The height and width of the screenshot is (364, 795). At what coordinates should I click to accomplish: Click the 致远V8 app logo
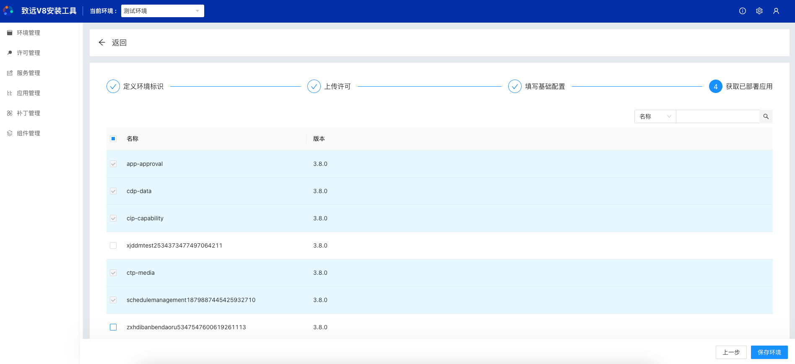click(x=8, y=10)
